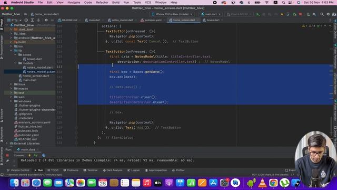Screen dimensions: 337x190
Task: Hot restart green icon in Run console
Action: 36,155
